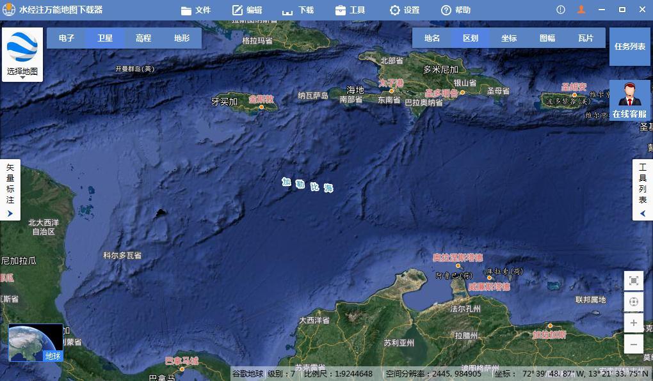Click the fullscreen extent map icon
The width and height of the screenshot is (653, 381).
633,281
